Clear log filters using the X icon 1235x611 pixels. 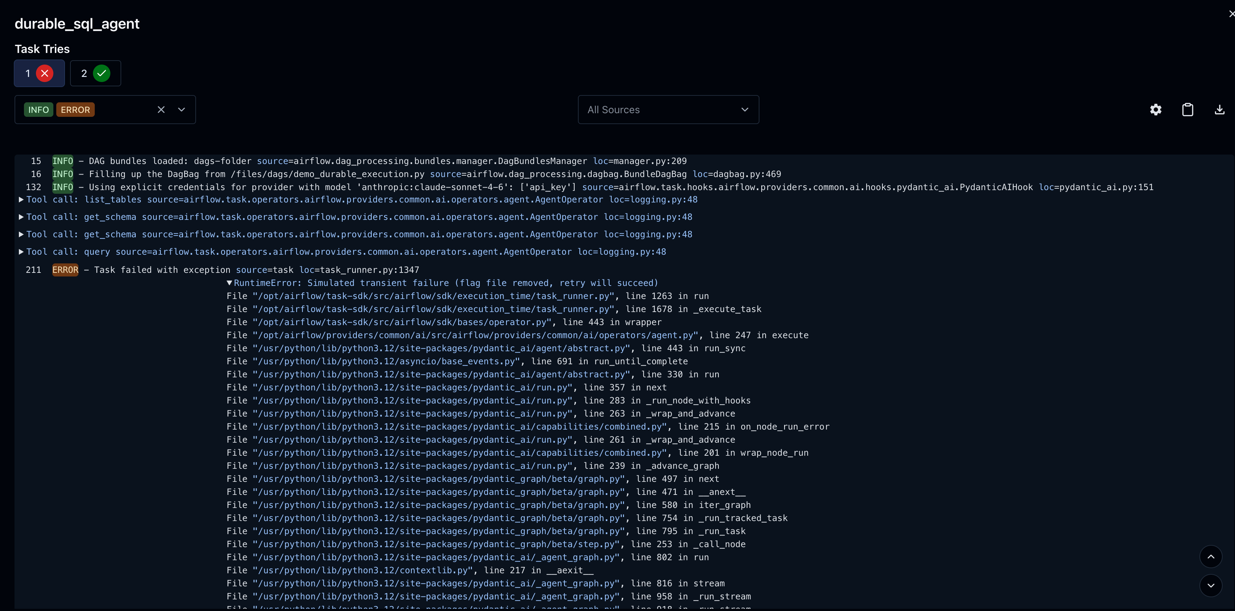pos(161,109)
